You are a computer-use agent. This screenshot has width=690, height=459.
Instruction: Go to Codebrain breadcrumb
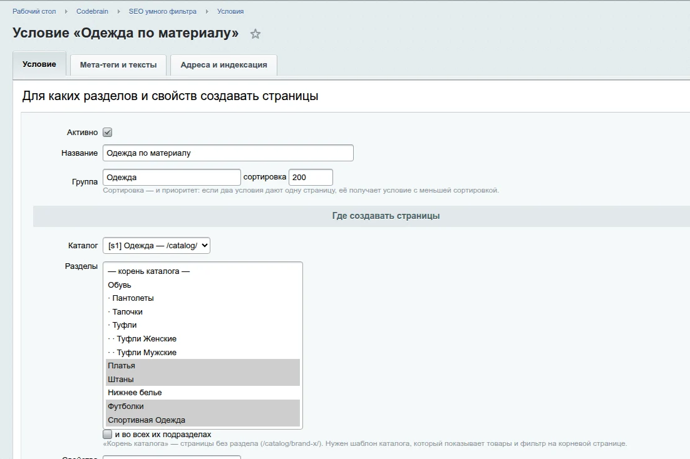(x=92, y=11)
